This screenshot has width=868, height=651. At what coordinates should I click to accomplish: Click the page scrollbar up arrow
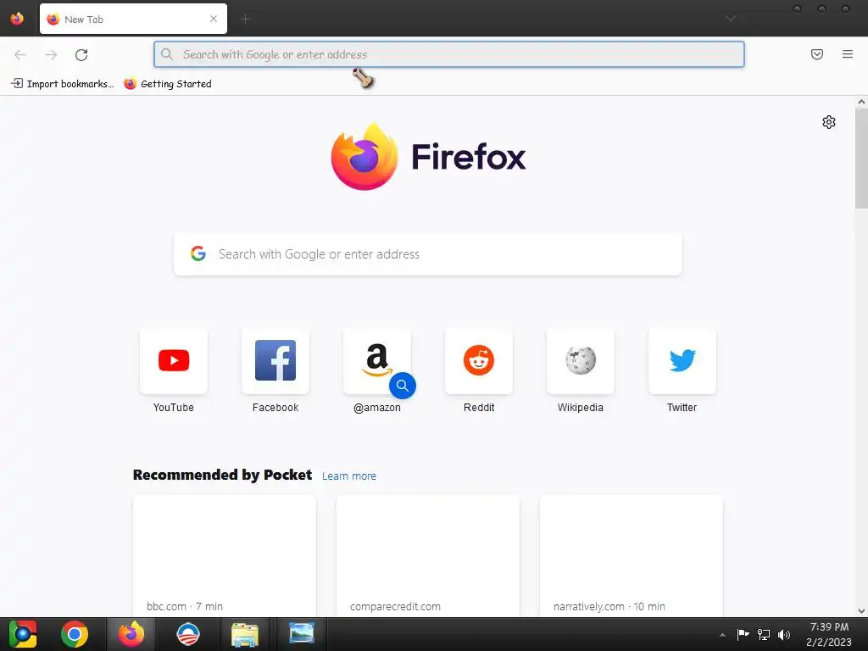(x=861, y=102)
